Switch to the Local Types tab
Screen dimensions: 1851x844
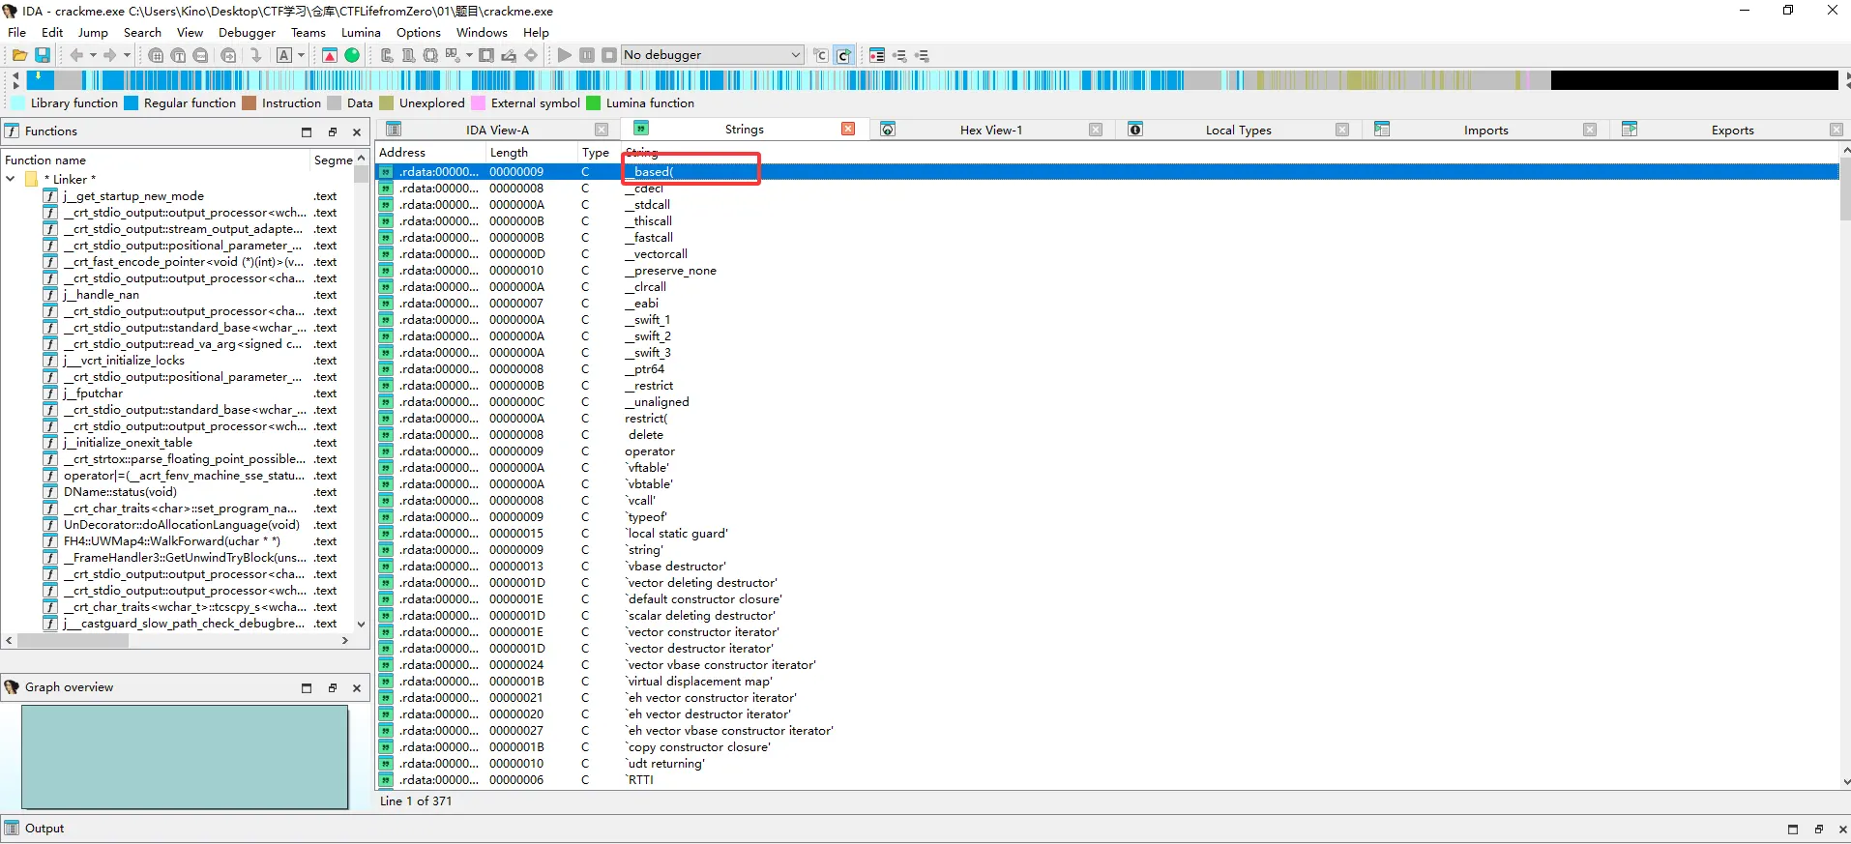(x=1238, y=130)
